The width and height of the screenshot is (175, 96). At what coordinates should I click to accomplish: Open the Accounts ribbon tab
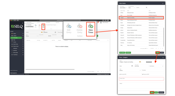[x=48, y=22]
